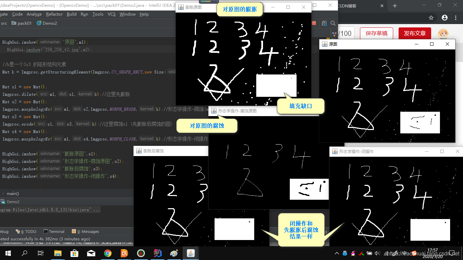
Task: Open the Code menu in IntelliJ
Action: (17, 14)
